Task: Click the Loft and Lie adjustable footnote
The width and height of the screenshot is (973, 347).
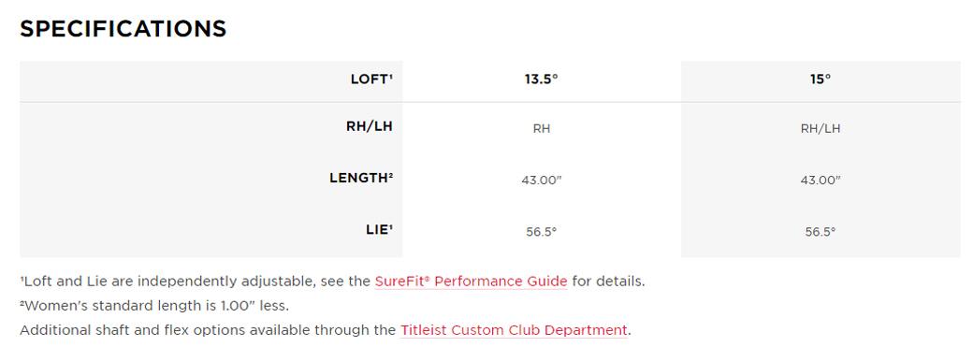Action: point(333,282)
